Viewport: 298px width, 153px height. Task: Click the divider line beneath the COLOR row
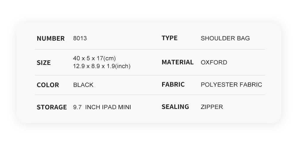coord(89,95)
